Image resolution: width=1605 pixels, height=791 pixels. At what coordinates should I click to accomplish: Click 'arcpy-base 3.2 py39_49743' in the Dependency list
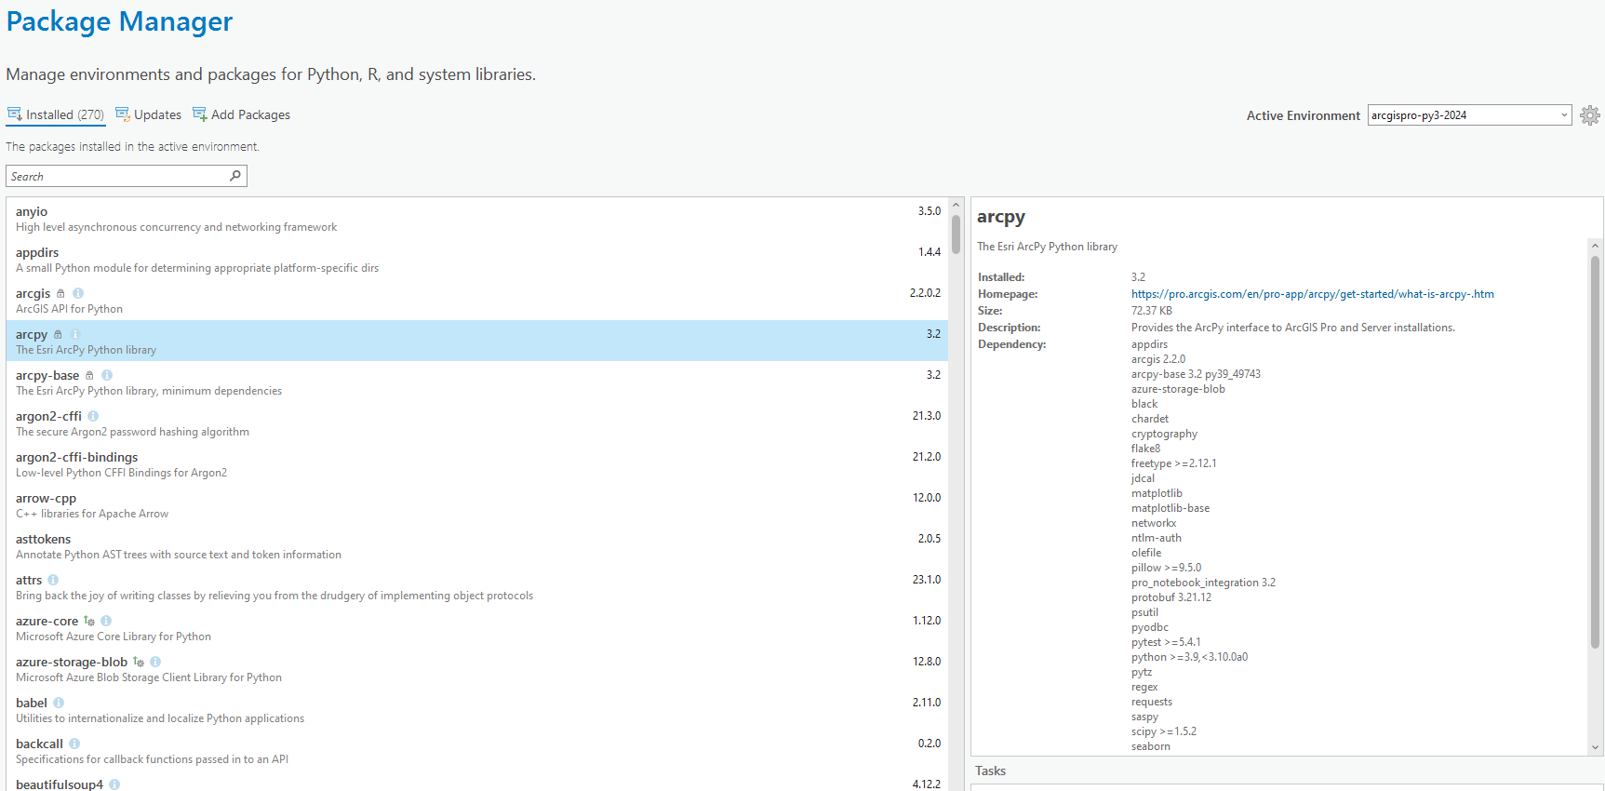pos(1196,374)
